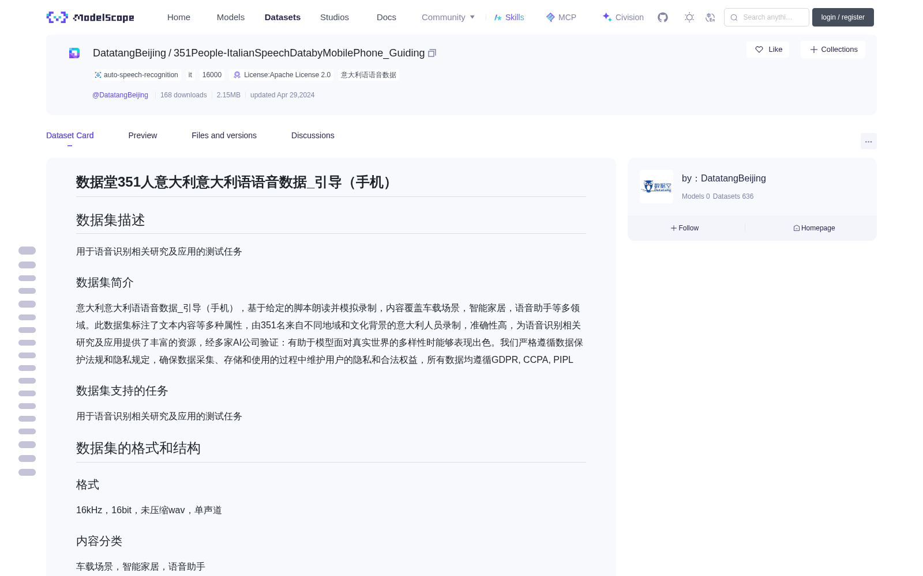Open the Datasets section
The width and height of the screenshot is (923, 576).
(x=283, y=17)
